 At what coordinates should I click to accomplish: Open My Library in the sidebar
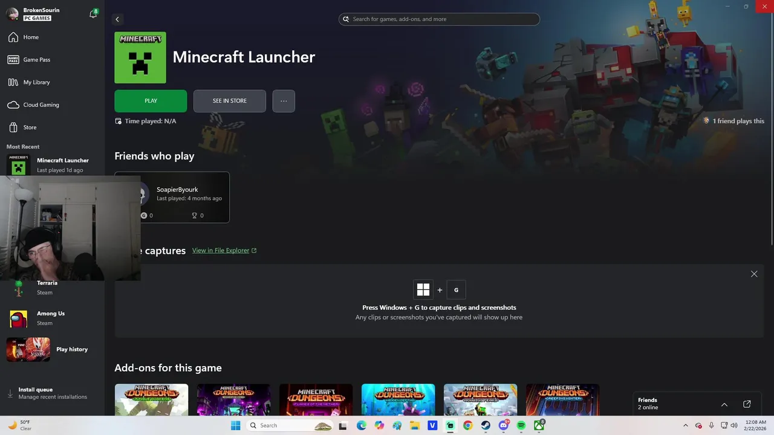52,82
